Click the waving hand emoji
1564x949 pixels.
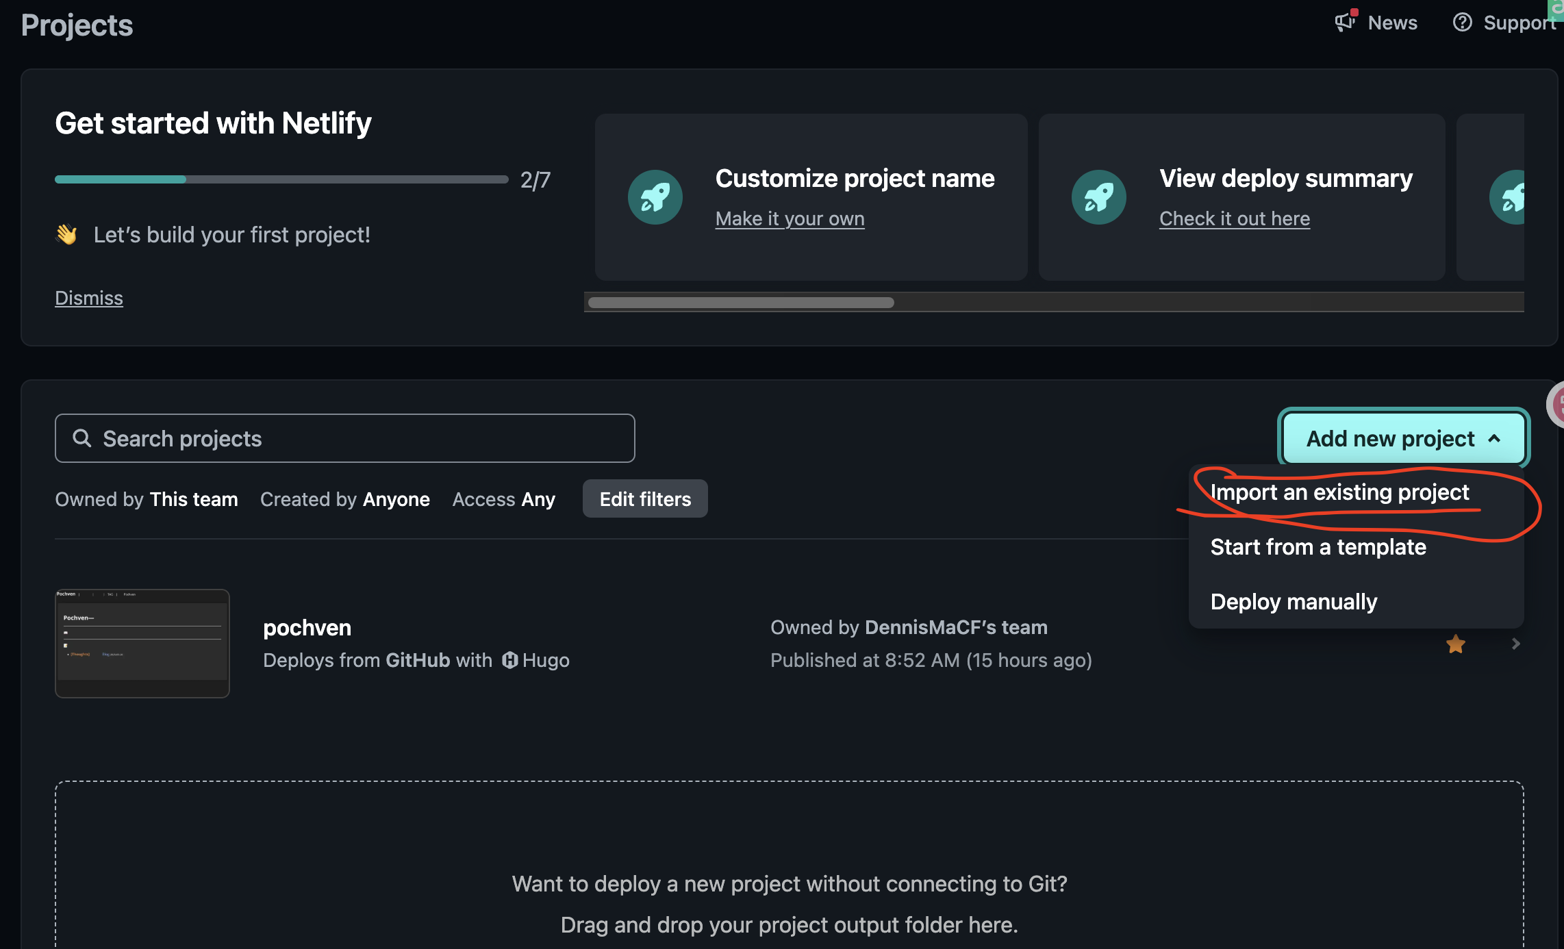tap(66, 235)
